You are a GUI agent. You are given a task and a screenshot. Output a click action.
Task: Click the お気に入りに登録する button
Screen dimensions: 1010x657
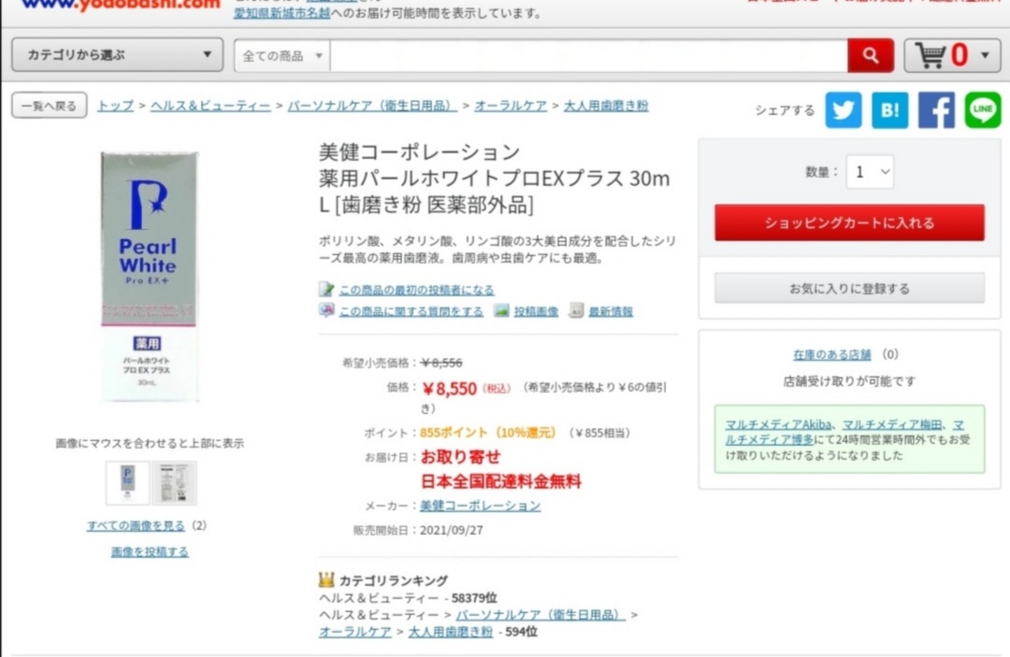point(849,288)
